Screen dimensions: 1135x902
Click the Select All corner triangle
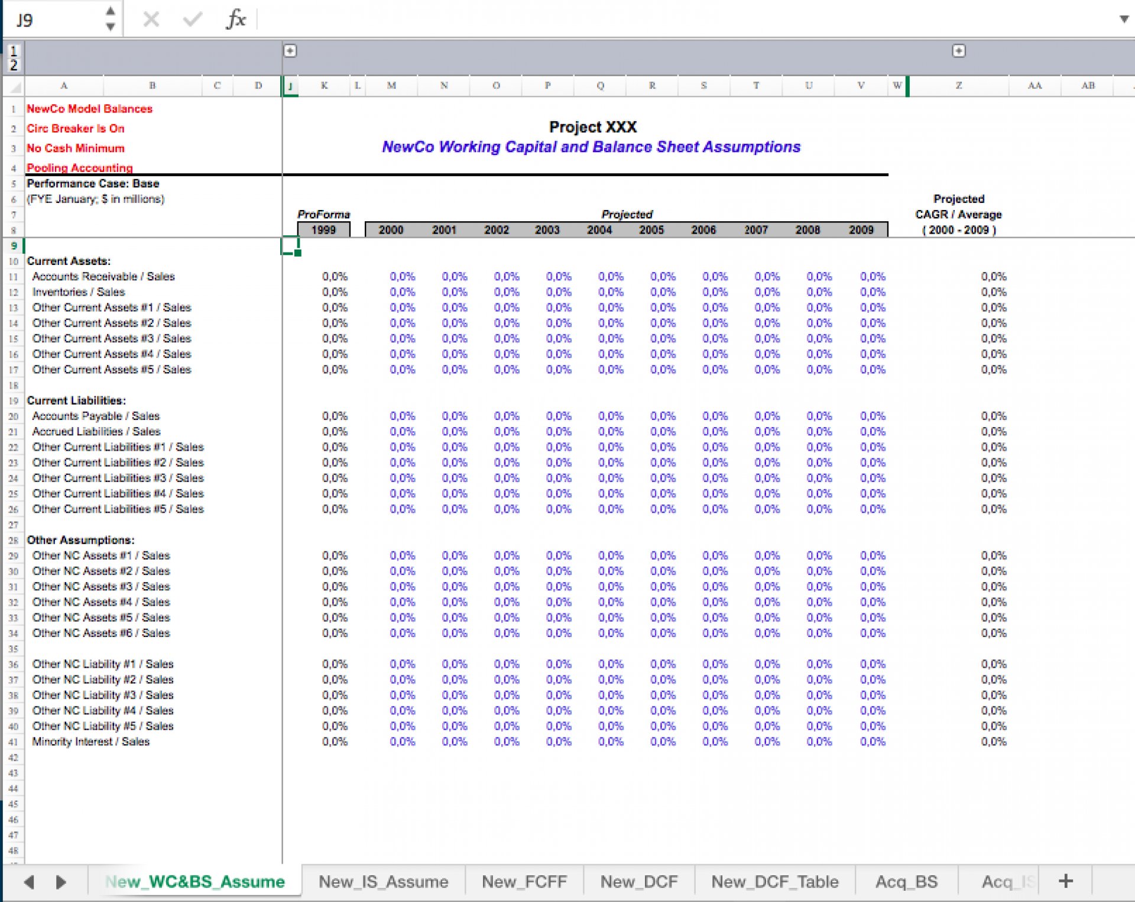pyautogui.click(x=14, y=86)
